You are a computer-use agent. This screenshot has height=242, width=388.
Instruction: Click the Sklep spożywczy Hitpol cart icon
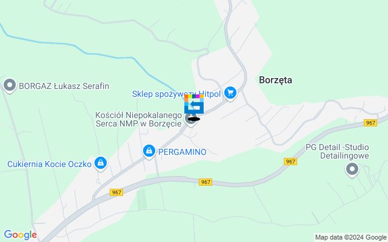coord(230,93)
